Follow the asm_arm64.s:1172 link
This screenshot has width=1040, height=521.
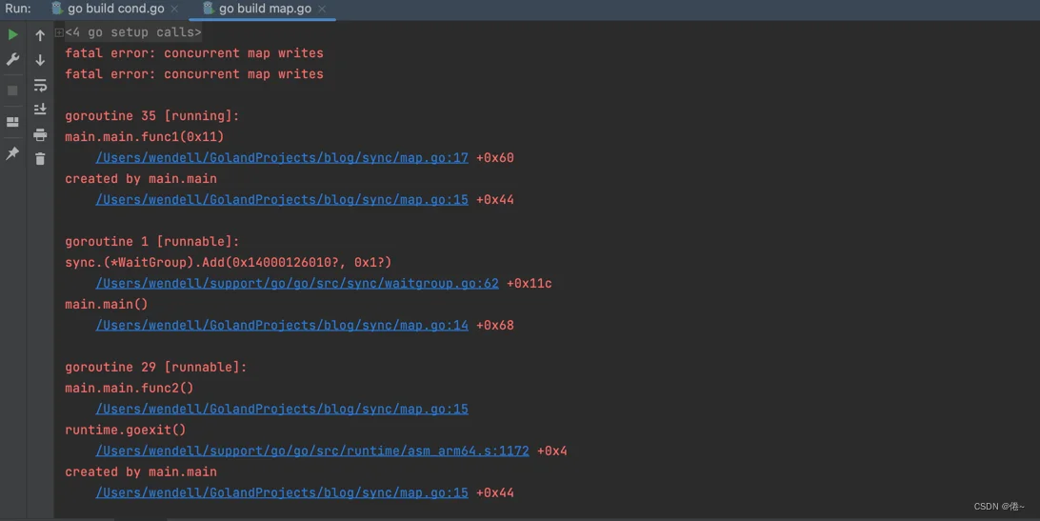coord(311,451)
